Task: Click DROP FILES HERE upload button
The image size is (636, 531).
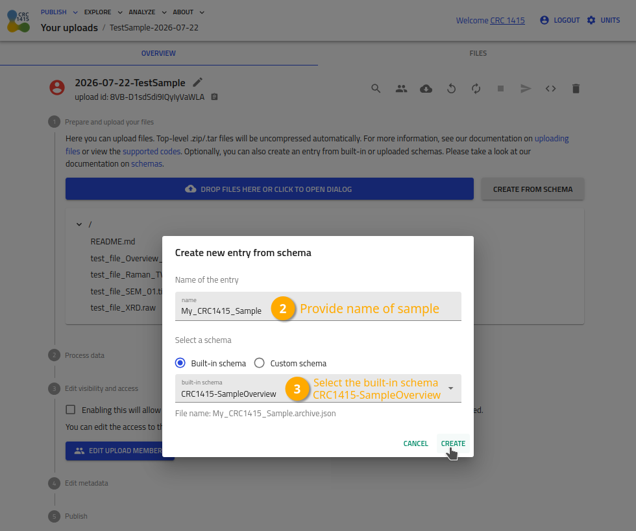Action: click(x=269, y=189)
